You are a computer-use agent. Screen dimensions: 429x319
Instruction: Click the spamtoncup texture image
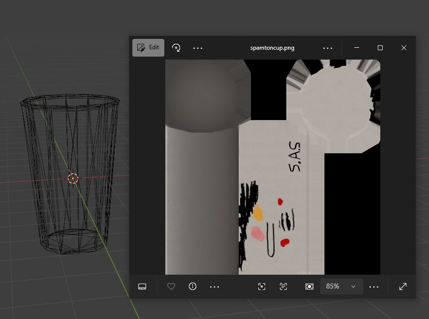pos(273,167)
